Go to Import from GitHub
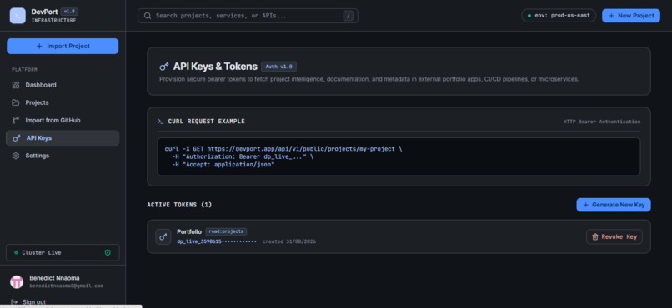Image resolution: width=672 pixels, height=308 pixels. [63, 120]
